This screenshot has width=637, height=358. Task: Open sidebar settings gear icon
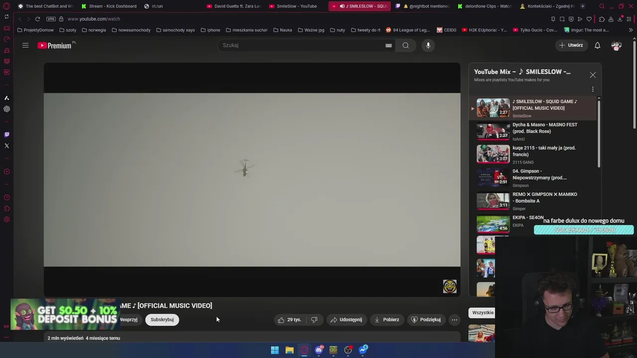[6, 220]
